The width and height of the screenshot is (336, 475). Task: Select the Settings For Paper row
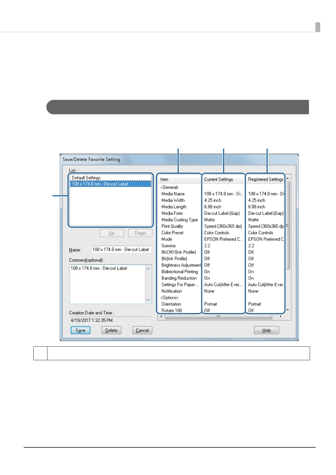222,285
